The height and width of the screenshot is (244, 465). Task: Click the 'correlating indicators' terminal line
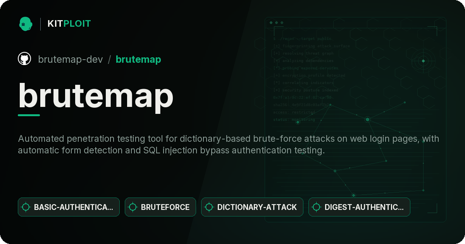tap(303, 83)
